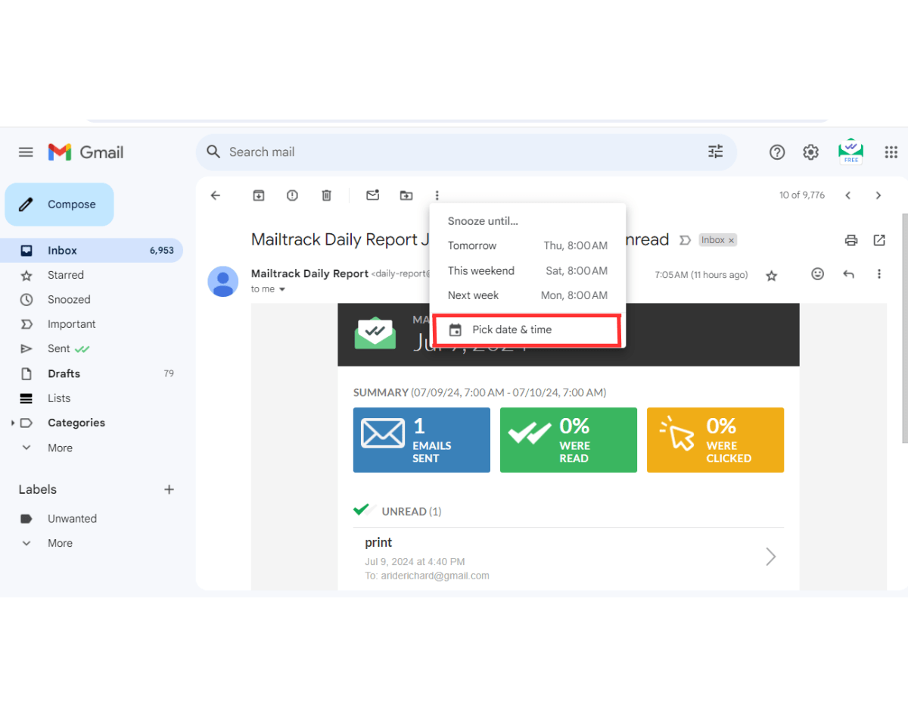The width and height of the screenshot is (908, 727).
Task: Open the Settings gear icon
Action: [x=811, y=152]
